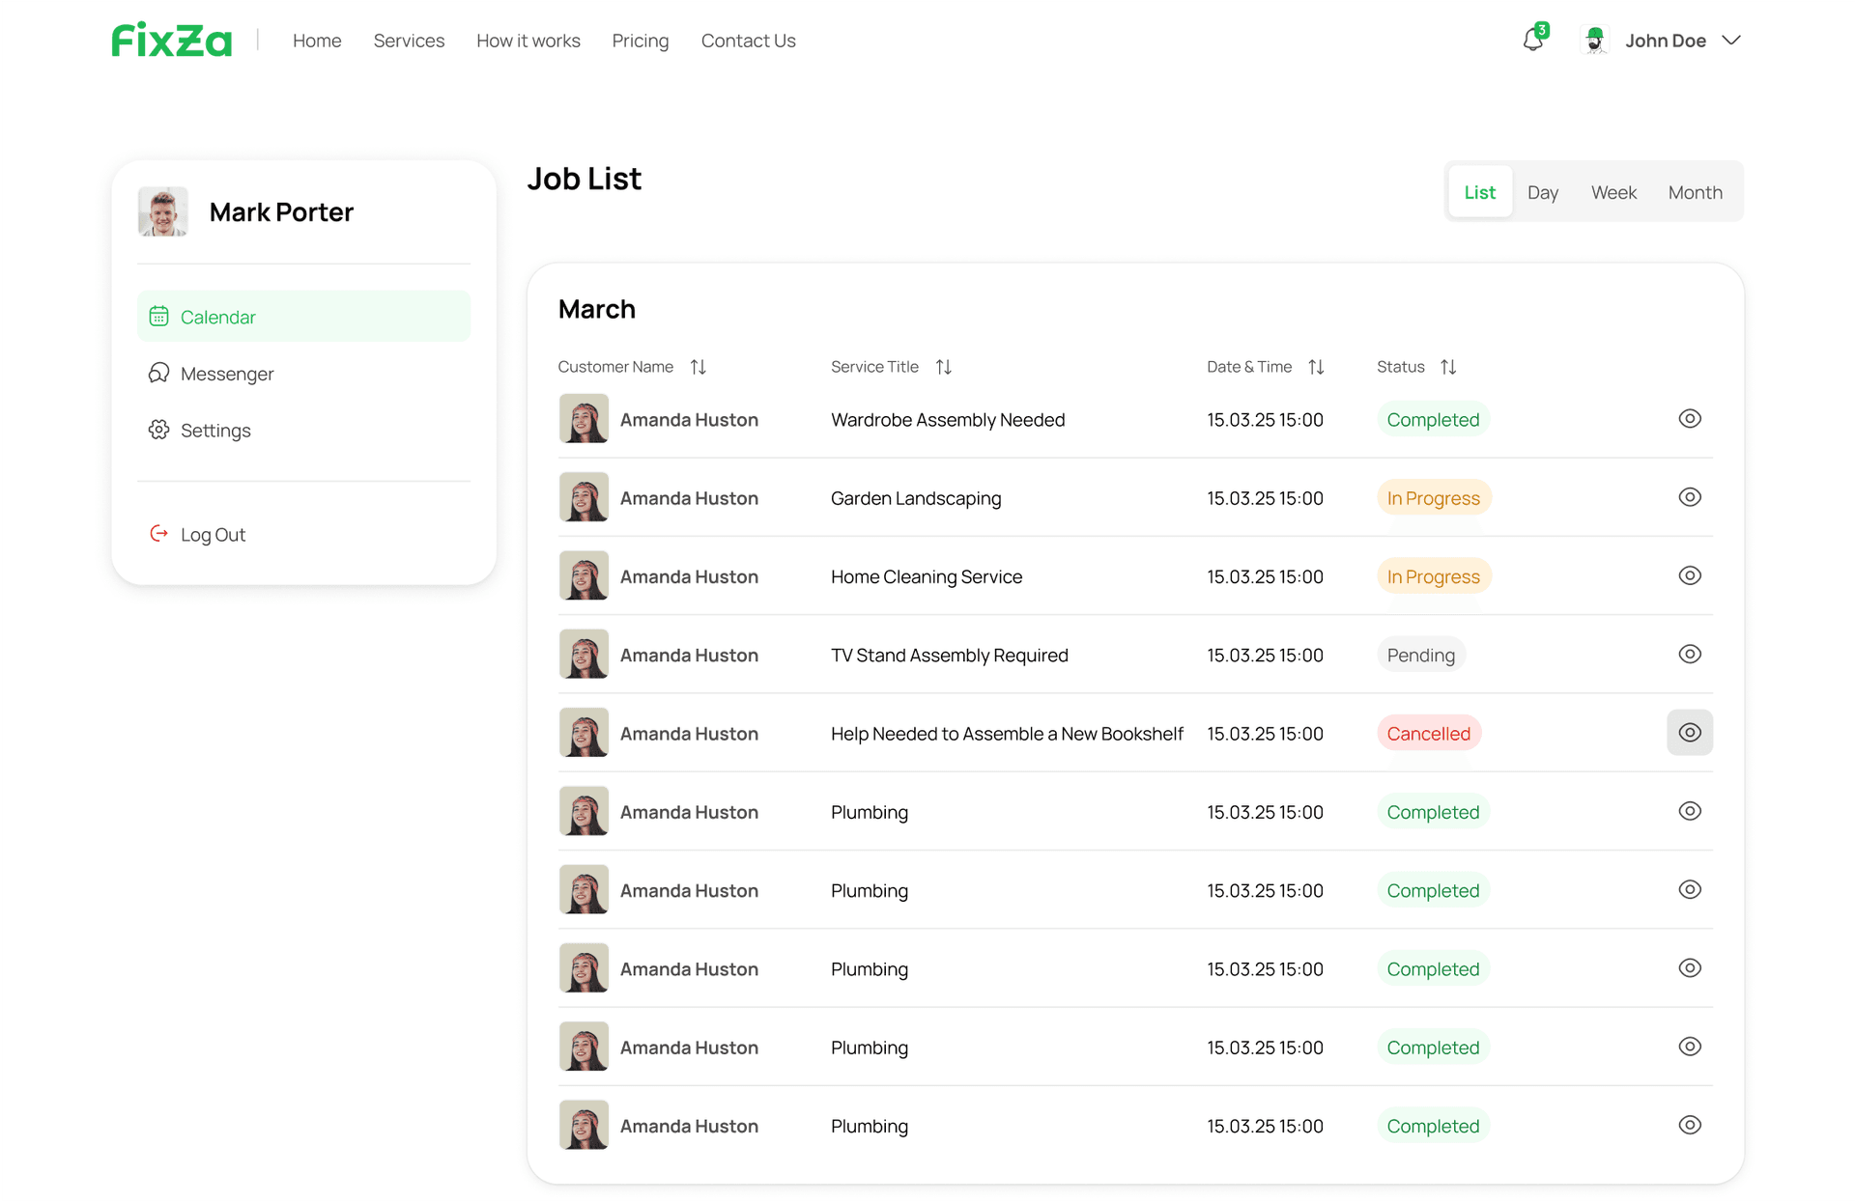Image resolution: width=1855 pixels, height=1202 pixels.
Task: Open the Messenger icon in the sidebar
Action: 158,373
